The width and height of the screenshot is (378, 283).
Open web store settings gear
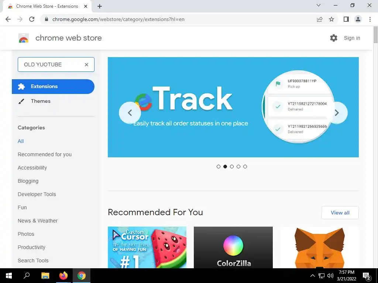(334, 38)
